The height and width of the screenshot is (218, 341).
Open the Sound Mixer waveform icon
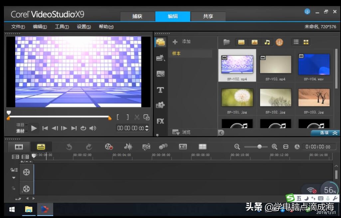[x=128, y=147]
